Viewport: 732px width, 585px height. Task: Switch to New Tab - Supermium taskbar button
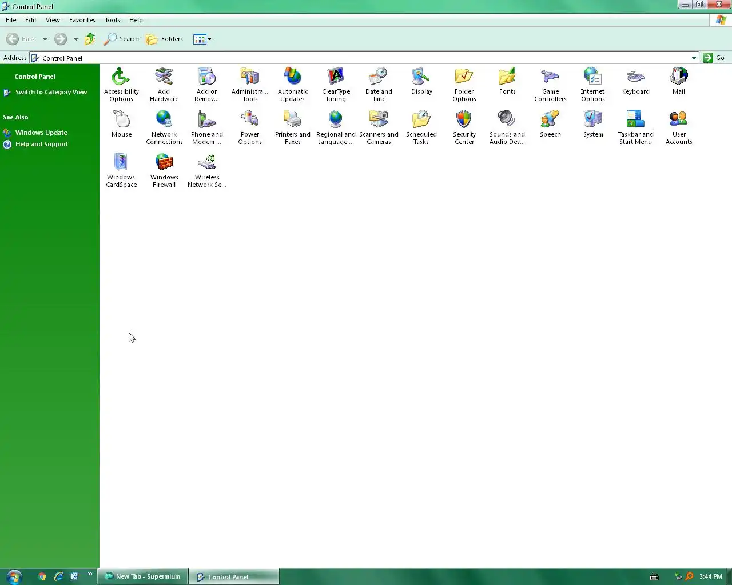[143, 576]
